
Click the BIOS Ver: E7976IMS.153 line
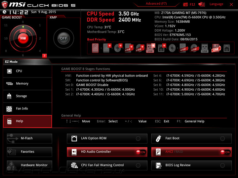[x=173, y=35]
